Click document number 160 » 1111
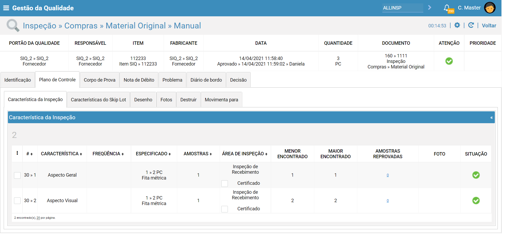 396,56
